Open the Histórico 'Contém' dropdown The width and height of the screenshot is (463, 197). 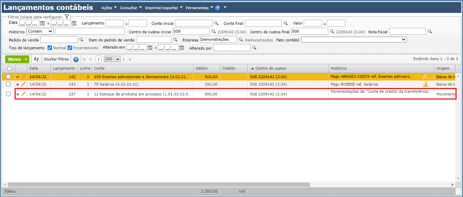(40, 31)
